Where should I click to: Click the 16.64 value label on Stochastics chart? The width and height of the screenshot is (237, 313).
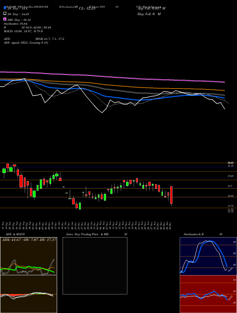point(229,270)
